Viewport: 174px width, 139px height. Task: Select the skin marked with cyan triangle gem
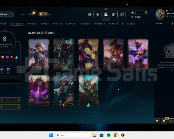88,90
